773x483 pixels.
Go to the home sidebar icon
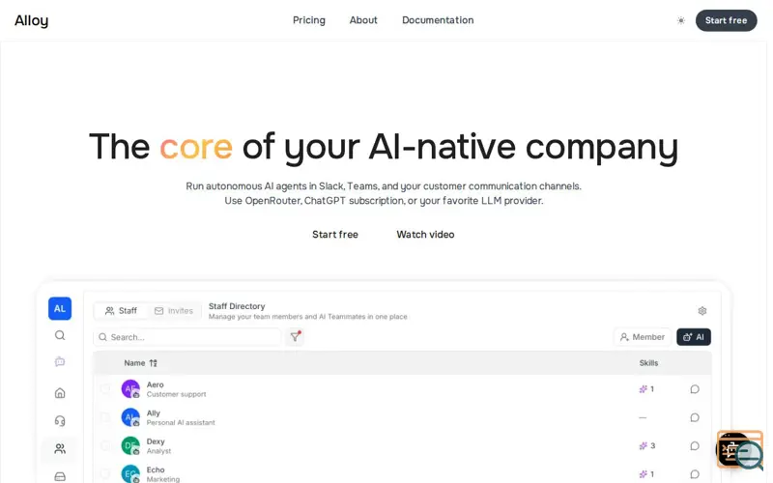[x=60, y=393]
